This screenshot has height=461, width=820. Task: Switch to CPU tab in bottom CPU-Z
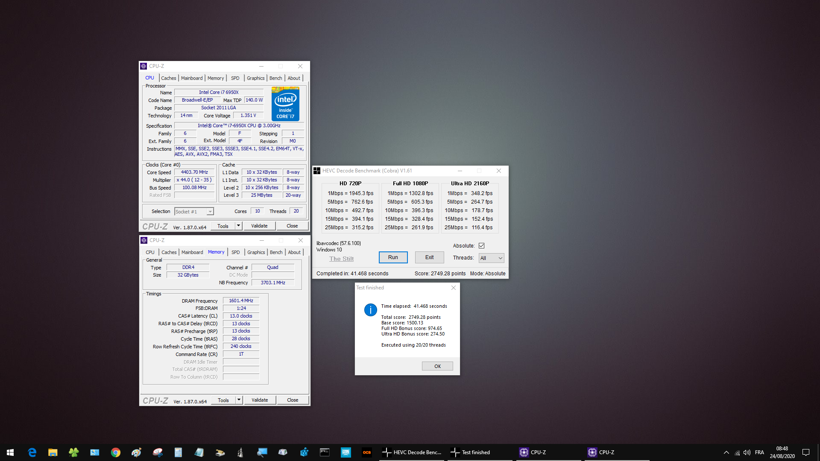pyautogui.click(x=150, y=252)
